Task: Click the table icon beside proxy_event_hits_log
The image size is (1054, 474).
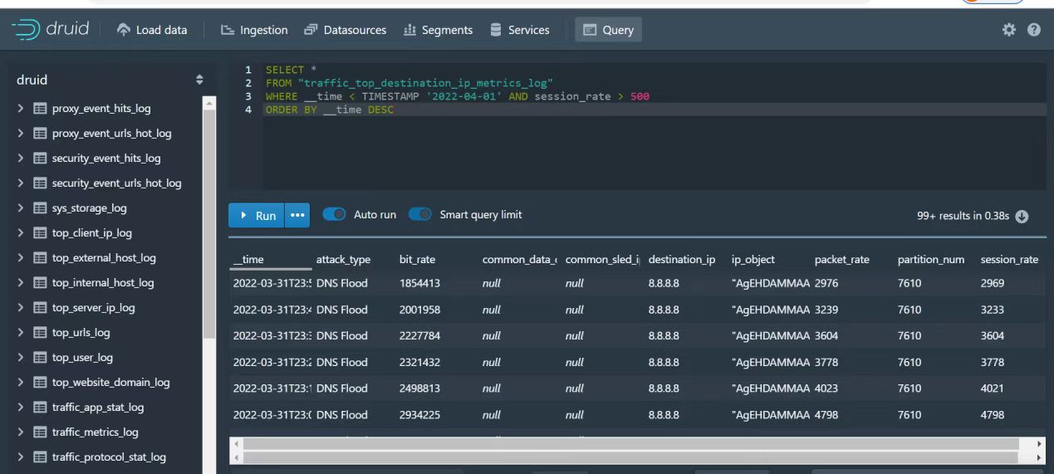Action: 40,109
